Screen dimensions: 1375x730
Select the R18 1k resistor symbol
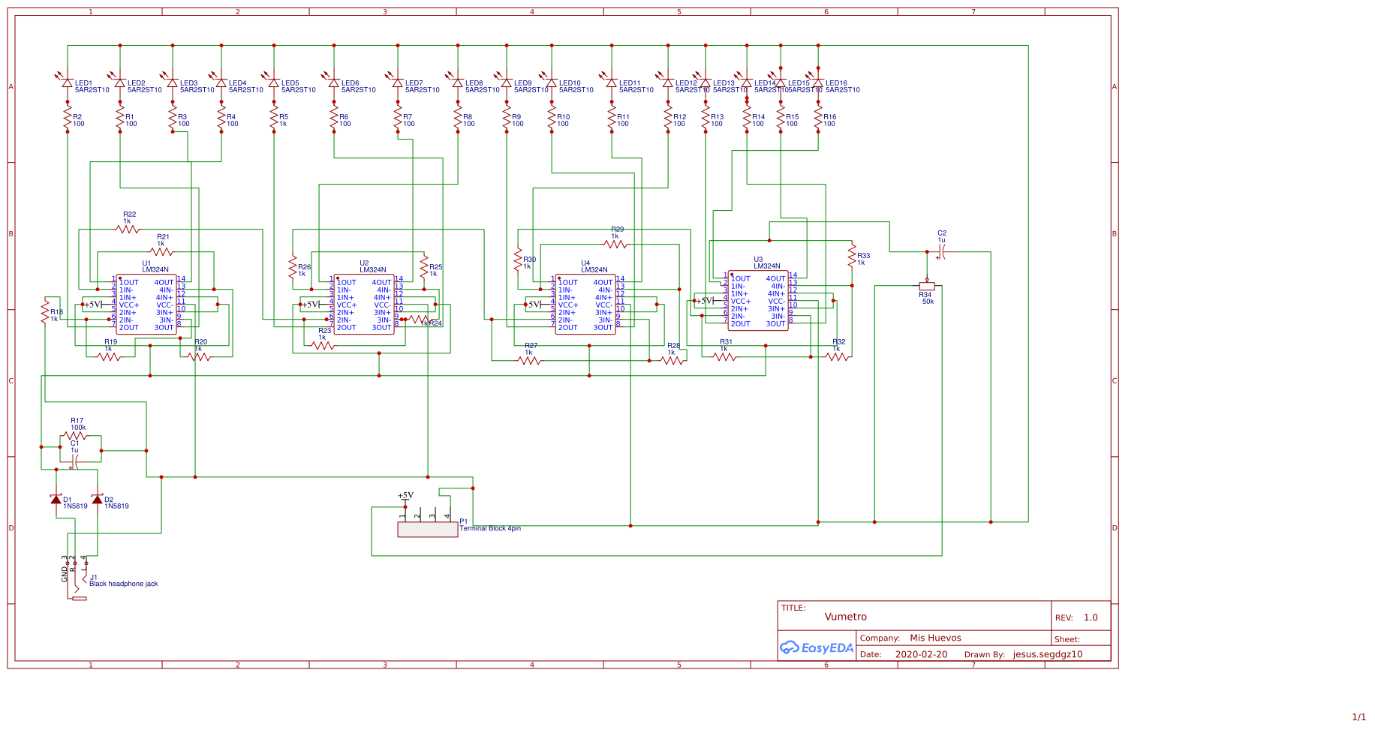coord(45,311)
